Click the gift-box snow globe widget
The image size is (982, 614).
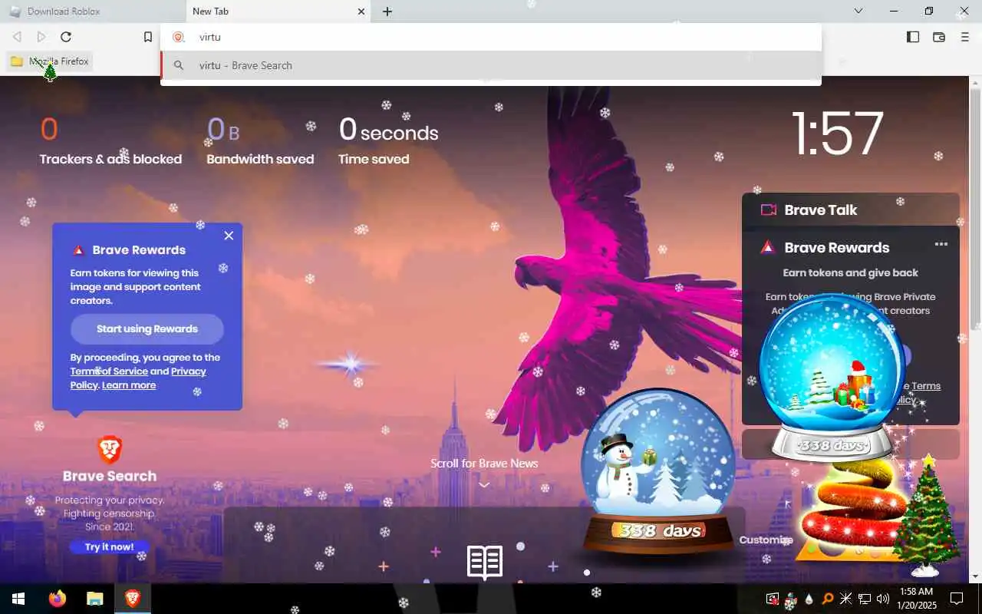coord(832,376)
